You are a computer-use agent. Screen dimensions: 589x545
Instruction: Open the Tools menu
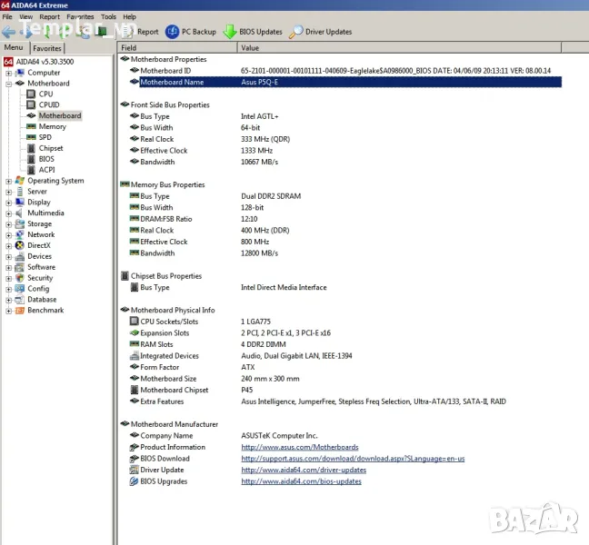[108, 16]
